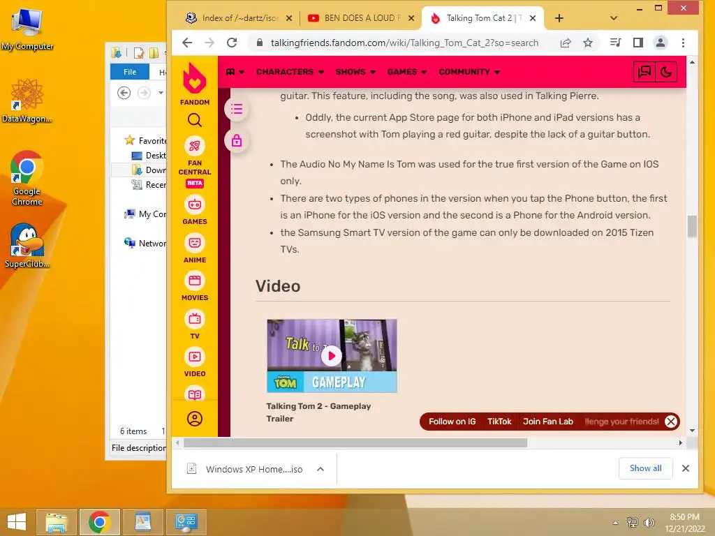Expand the Characters dropdown menu
Image resolution: width=715 pixels, height=536 pixels.
(x=290, y=72)
